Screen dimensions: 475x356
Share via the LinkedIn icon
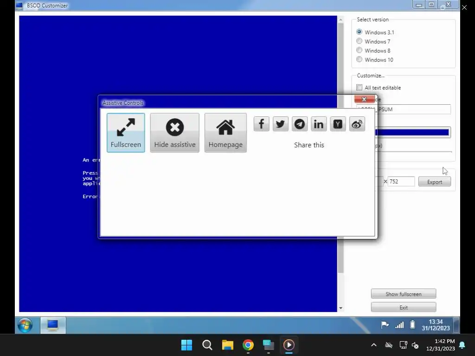(x=319, y=124)
